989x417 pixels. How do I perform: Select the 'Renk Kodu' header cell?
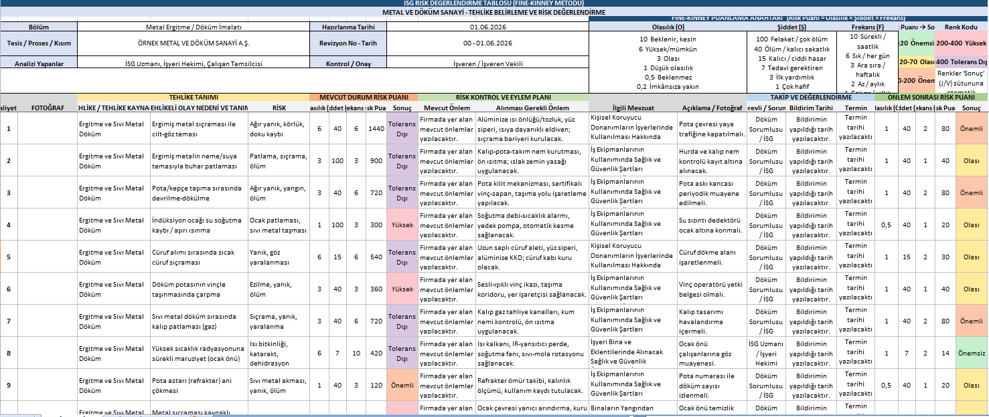click(961, 27)
